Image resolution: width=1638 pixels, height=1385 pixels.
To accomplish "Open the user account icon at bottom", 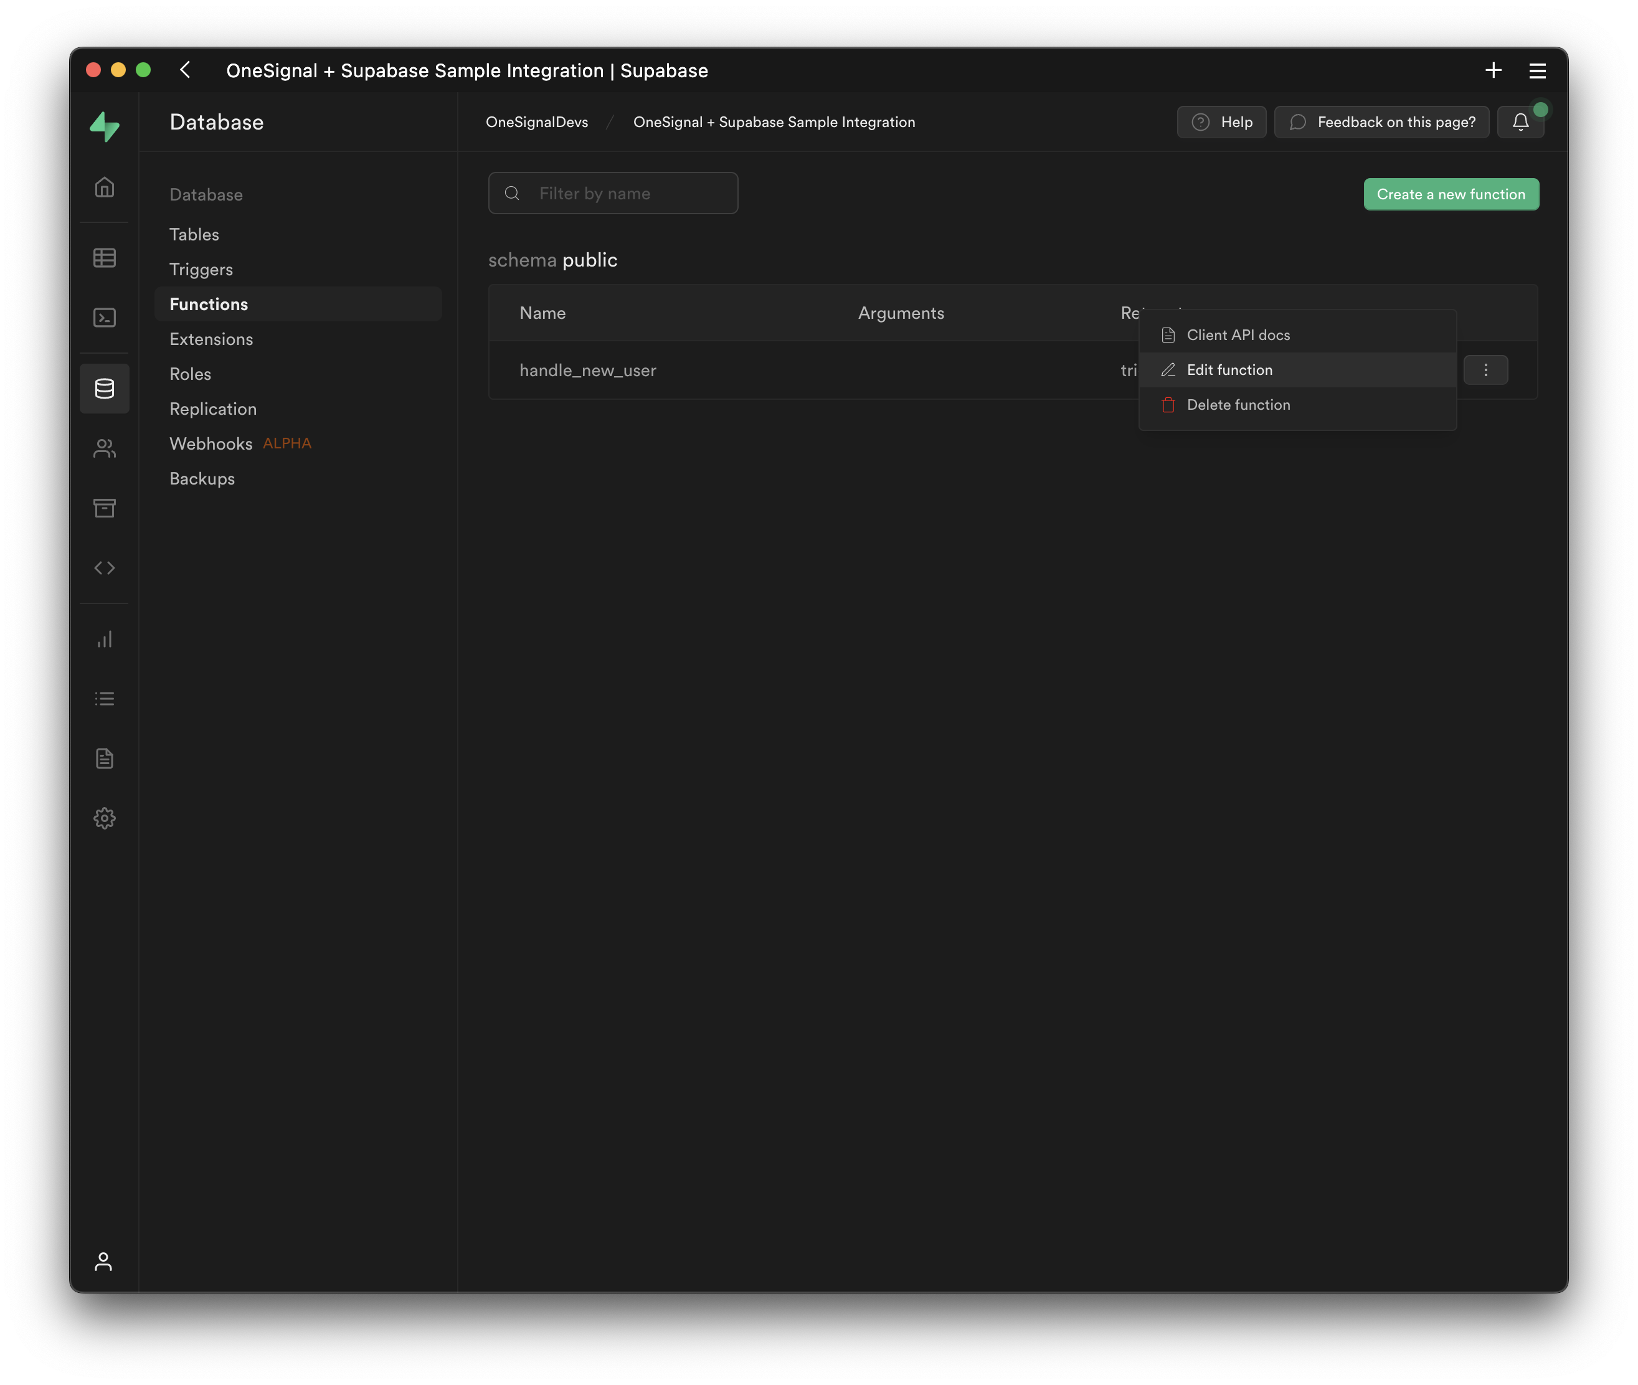I will tap(103, 1261).
